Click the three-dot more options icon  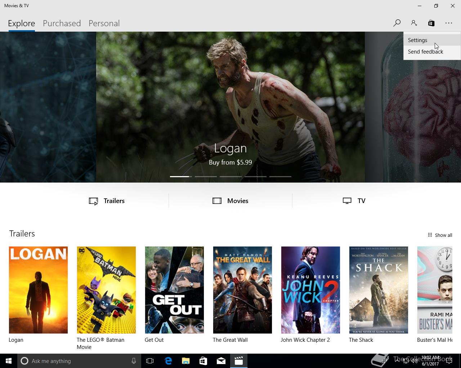448,23
